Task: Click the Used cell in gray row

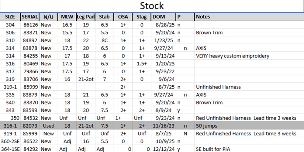Action: pos(48,126)
